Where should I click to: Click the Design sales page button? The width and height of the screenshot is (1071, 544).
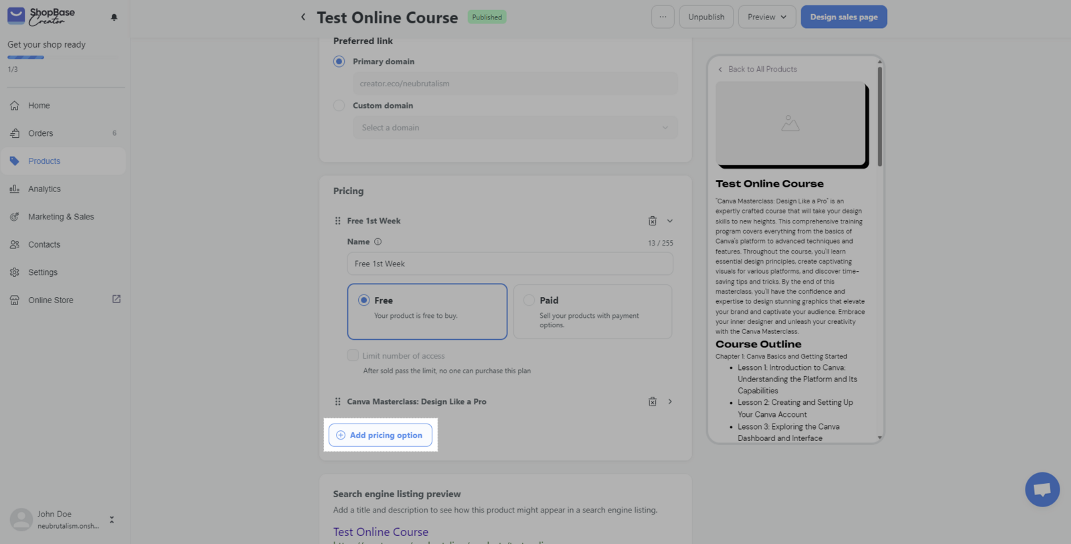pyautogui.click(x=844, y=17)
